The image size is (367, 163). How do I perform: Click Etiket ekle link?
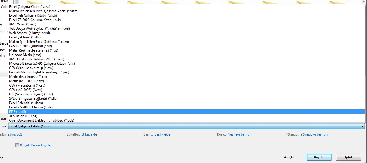click(89, 134)
